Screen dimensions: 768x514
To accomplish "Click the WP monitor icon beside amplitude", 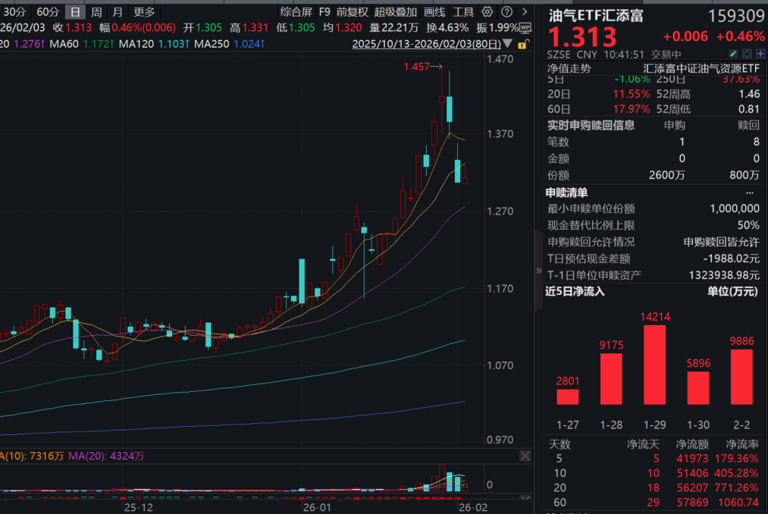I will [525, 28].
